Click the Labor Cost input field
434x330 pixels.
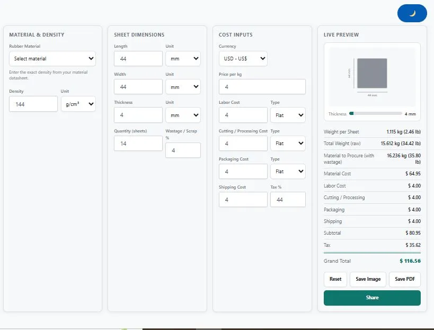243,115
